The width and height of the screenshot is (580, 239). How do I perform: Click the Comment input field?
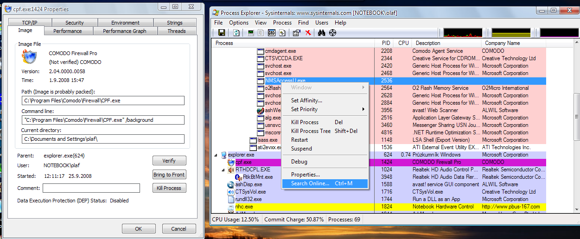(x=91, y=188)
